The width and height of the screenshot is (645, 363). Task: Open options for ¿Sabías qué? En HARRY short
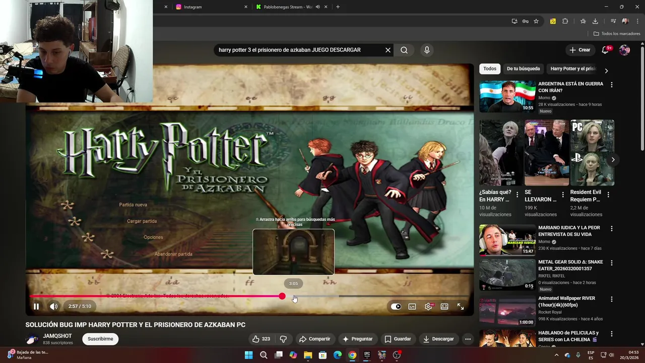coord(517,195)
